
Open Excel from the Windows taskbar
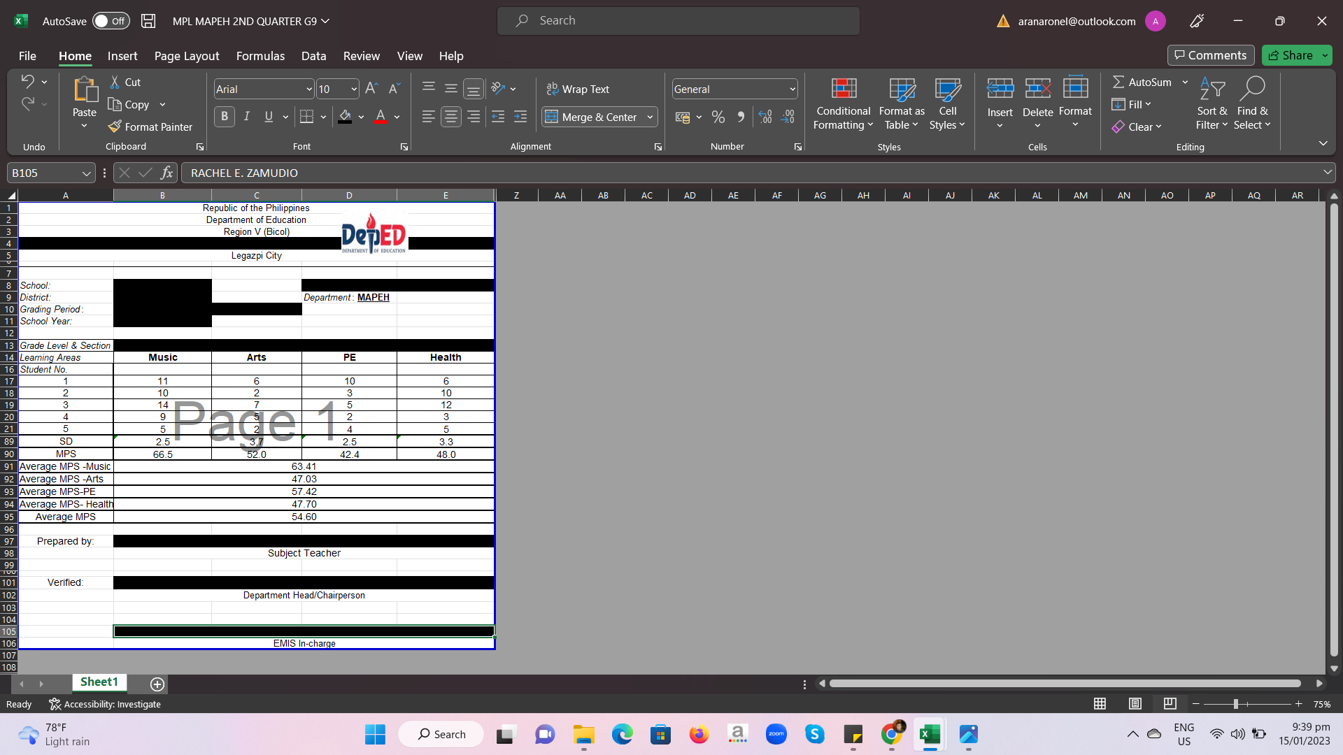tap(930, 734)
